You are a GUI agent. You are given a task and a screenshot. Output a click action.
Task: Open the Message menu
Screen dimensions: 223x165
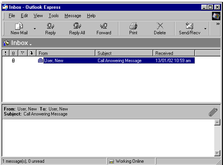(73, 16)
